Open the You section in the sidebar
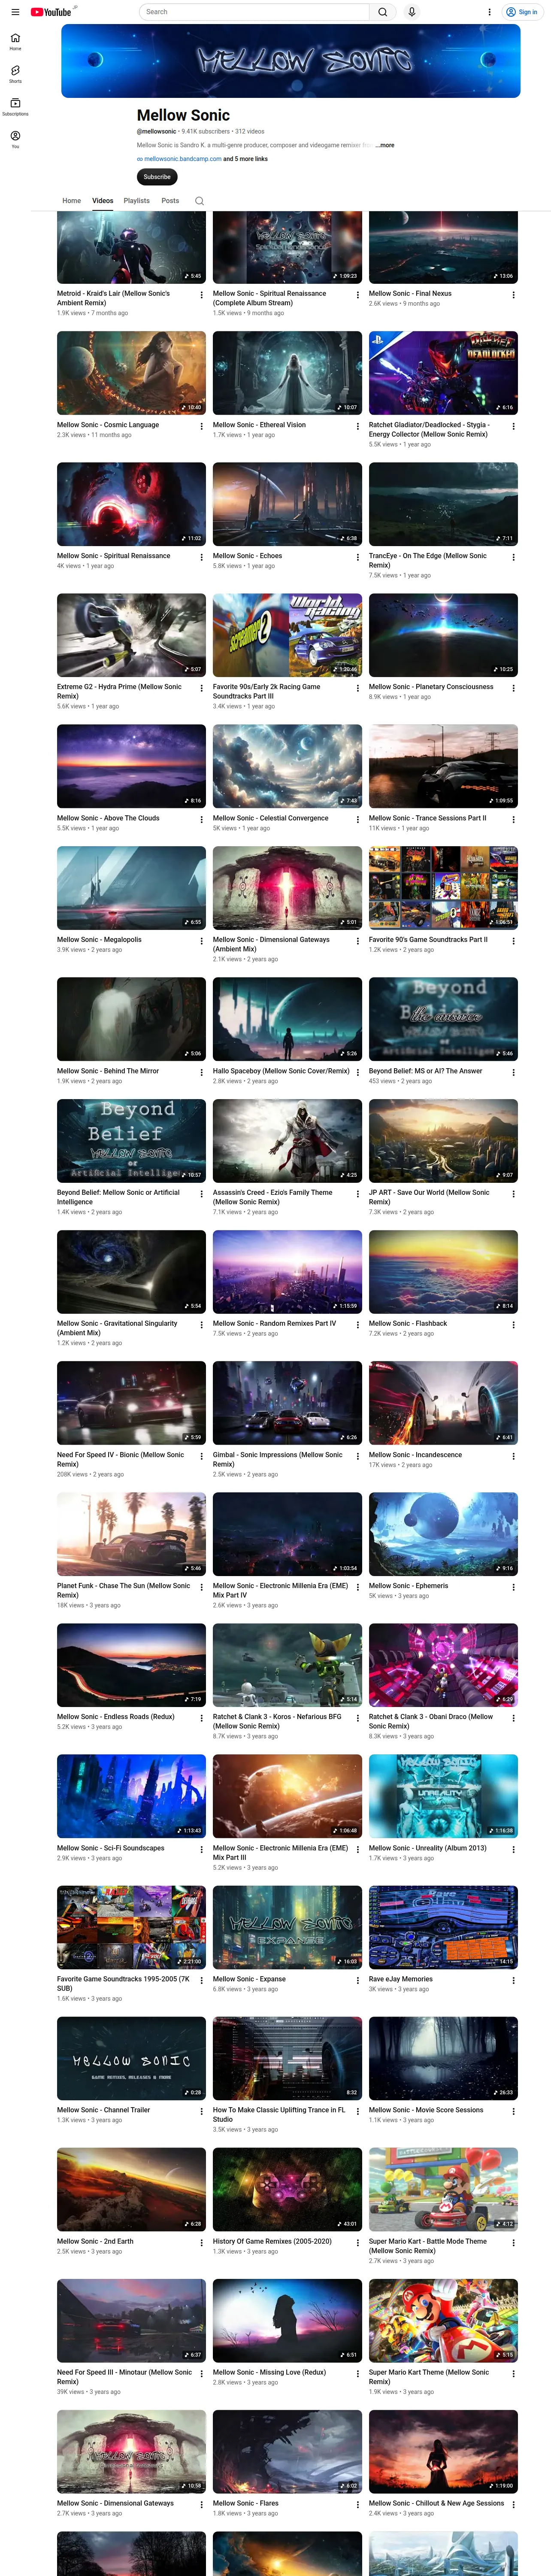The height and width of the screenshot is (2576, 551). 15,139
